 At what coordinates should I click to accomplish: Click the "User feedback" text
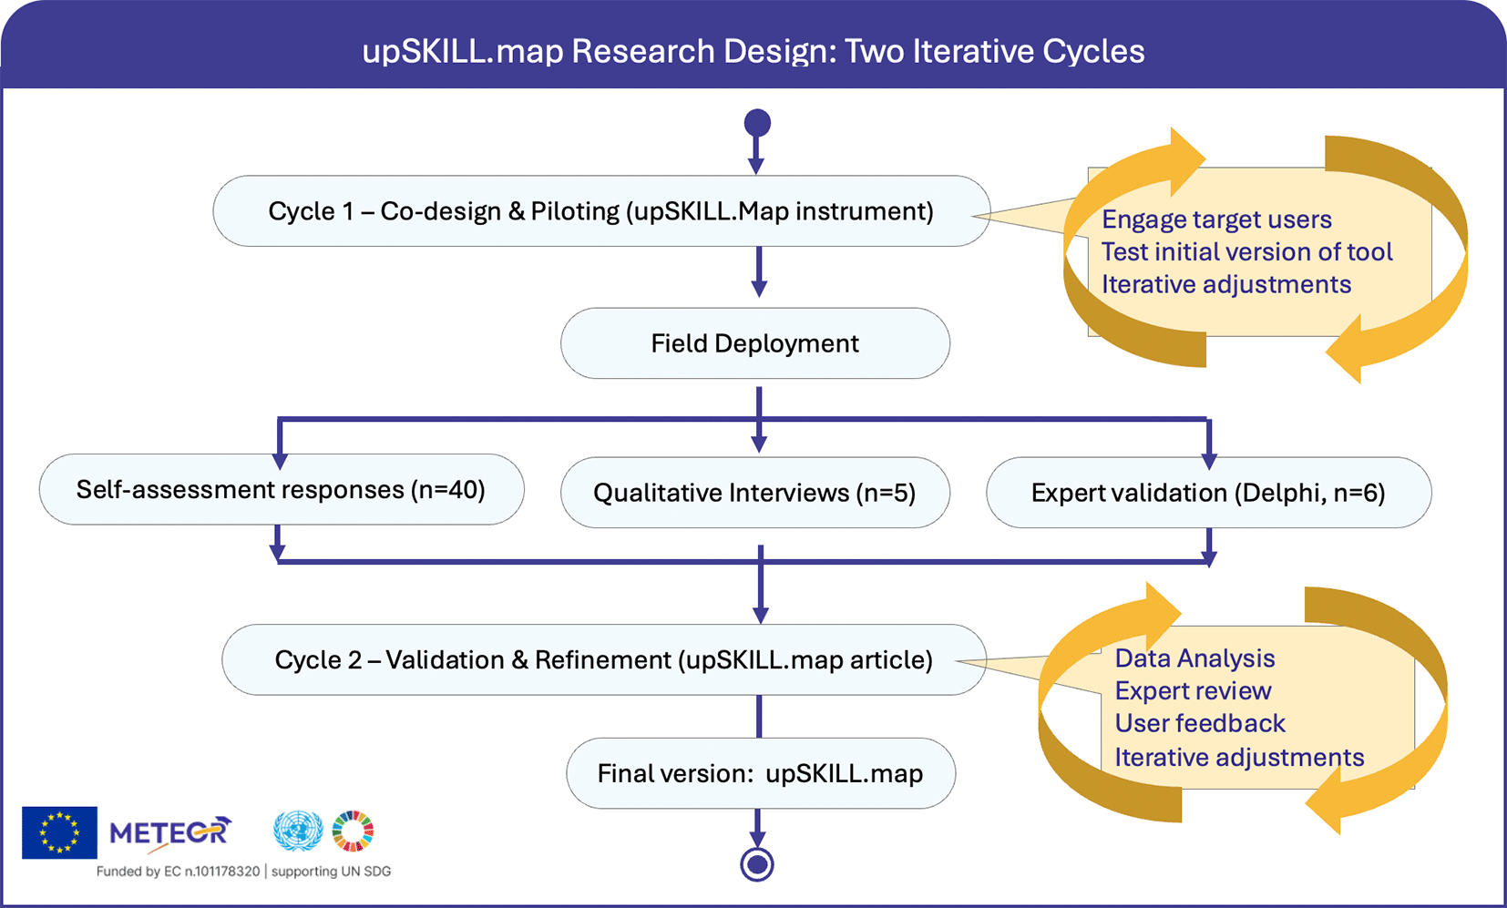click(1200, 724)
